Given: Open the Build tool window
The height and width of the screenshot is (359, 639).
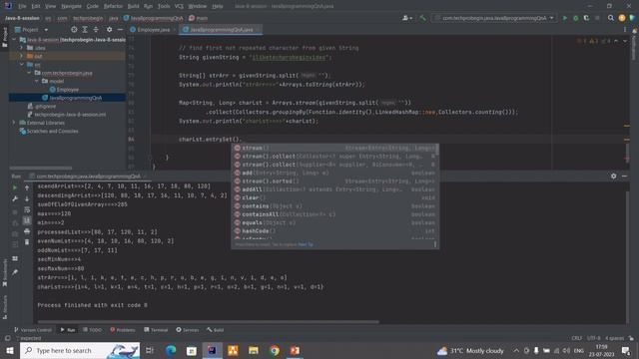Looking at the screenshot, I should coord(216,330).
